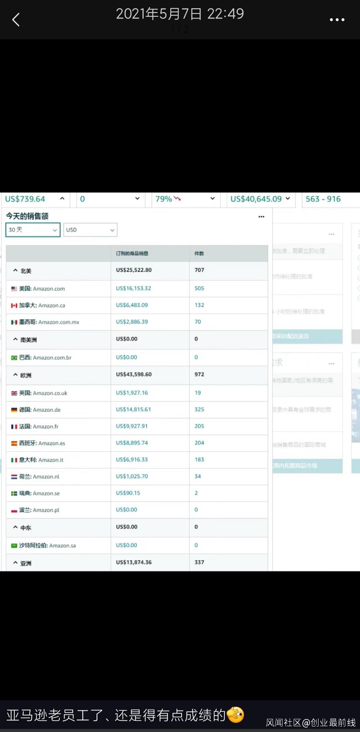Click the Canada flag icon beside Amazon.ca
This screenshot has height=732, width=360.
coord(14,306)
